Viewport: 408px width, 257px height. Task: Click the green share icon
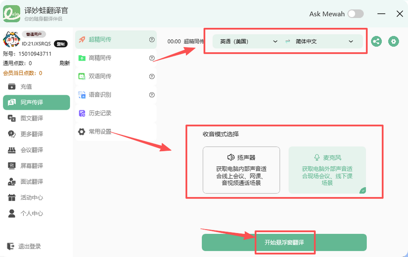click(x=376, y=42)
